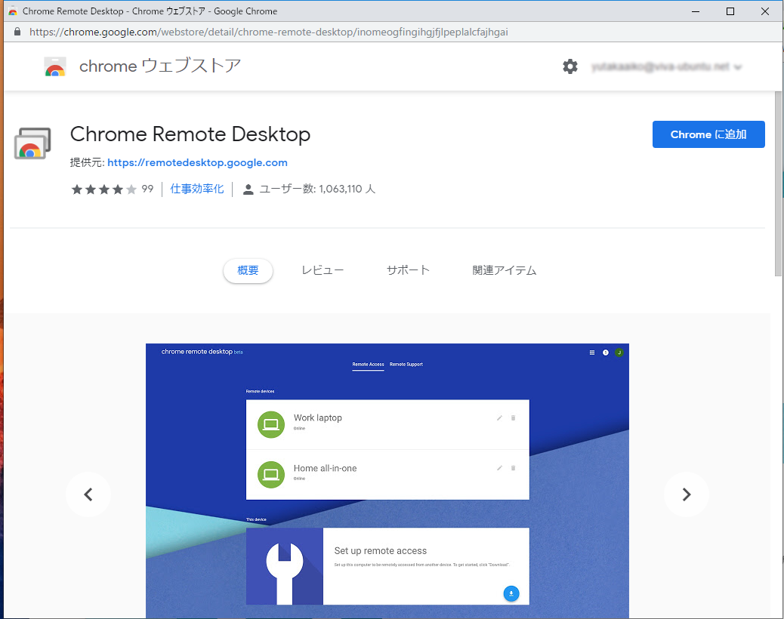Click the edit pencil for Home all-in-one
The image size is (784, 619).
[x=499, y=468]
